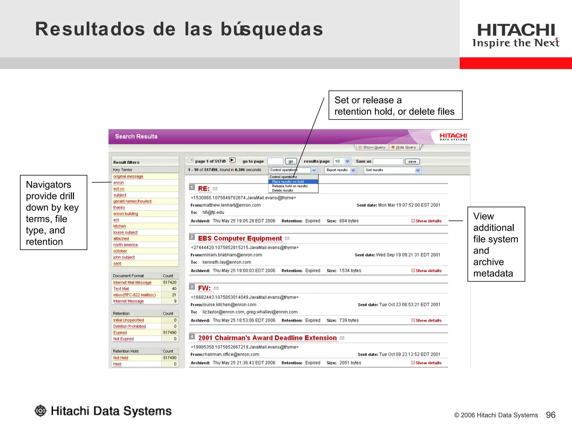The width and height of the screenshot is (572, 429).
Task: Click the go button
Action: [x=291, y=161]
